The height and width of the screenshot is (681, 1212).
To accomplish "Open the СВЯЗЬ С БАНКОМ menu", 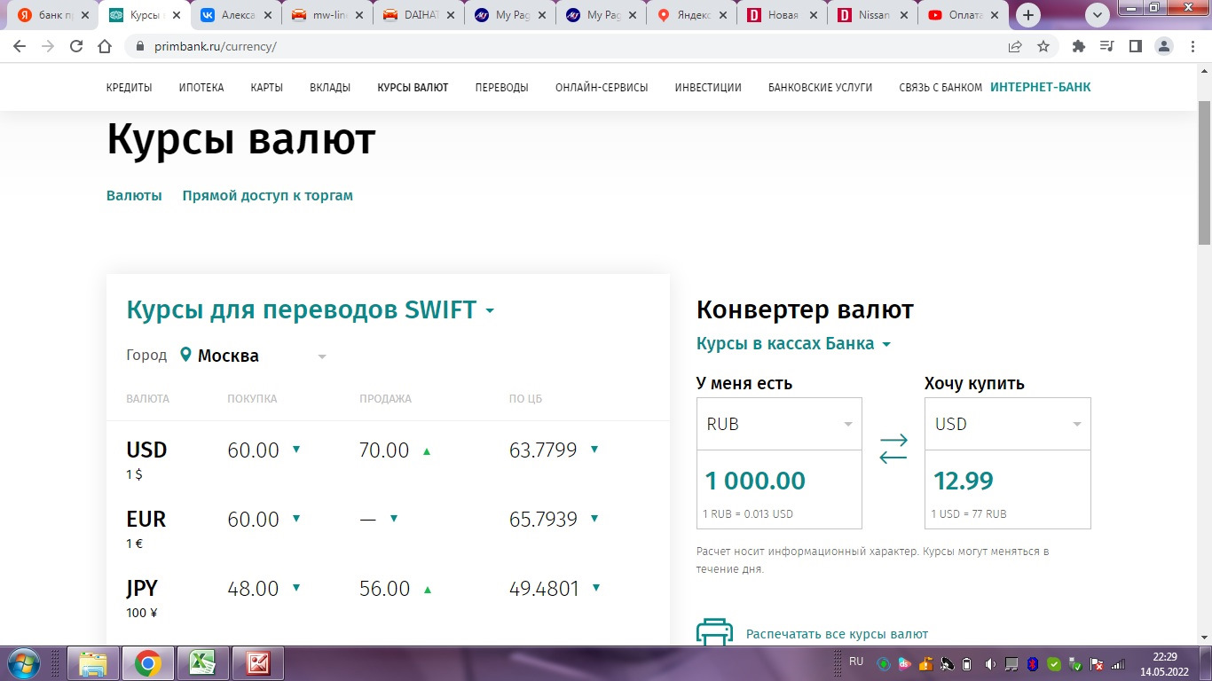I will [x=940, y=87].
